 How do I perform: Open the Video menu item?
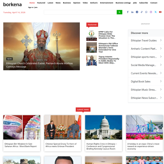(x=85, y=3)
